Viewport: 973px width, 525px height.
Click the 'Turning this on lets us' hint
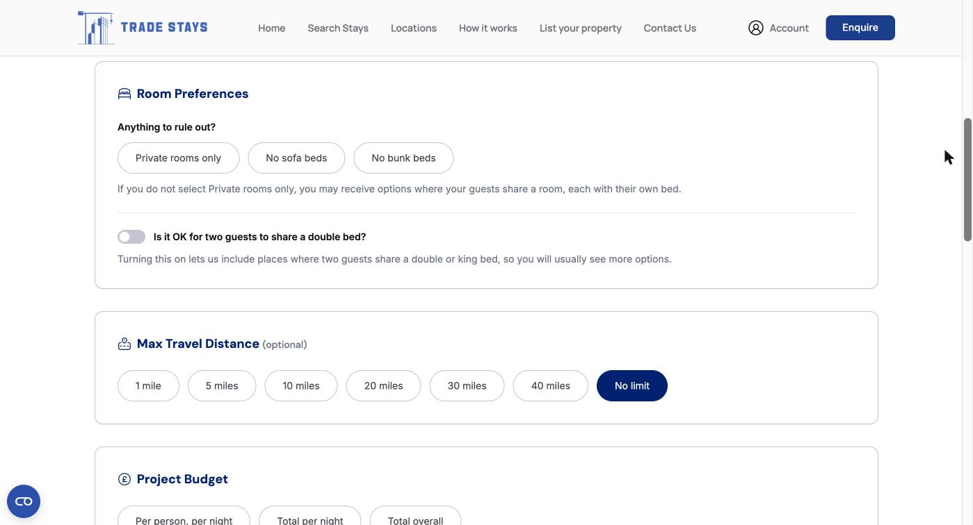coord(394,259)
